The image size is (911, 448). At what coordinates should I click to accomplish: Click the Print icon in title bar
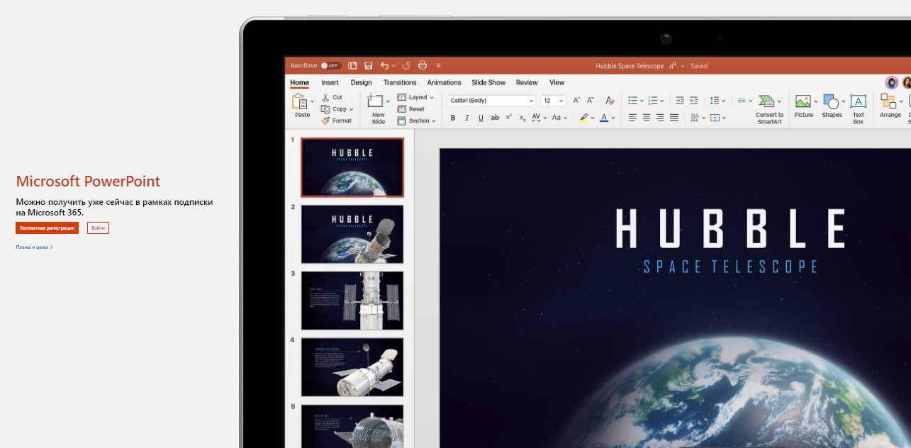[423, 66]
